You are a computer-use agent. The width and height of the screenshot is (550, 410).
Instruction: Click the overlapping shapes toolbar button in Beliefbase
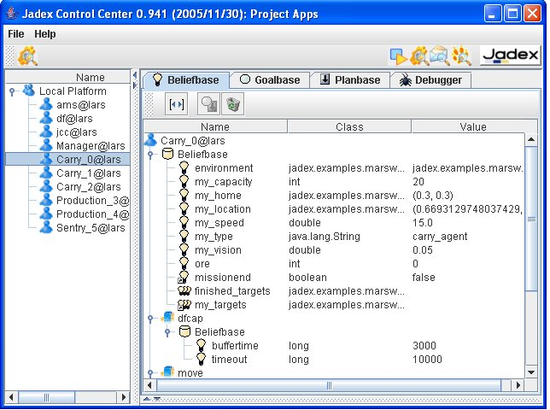(208, 104)
